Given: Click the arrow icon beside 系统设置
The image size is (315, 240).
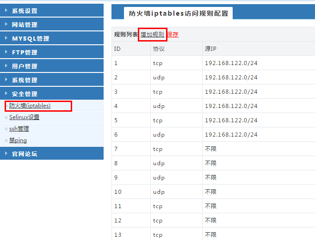Looking at the screenshot, I should (6, 11).
